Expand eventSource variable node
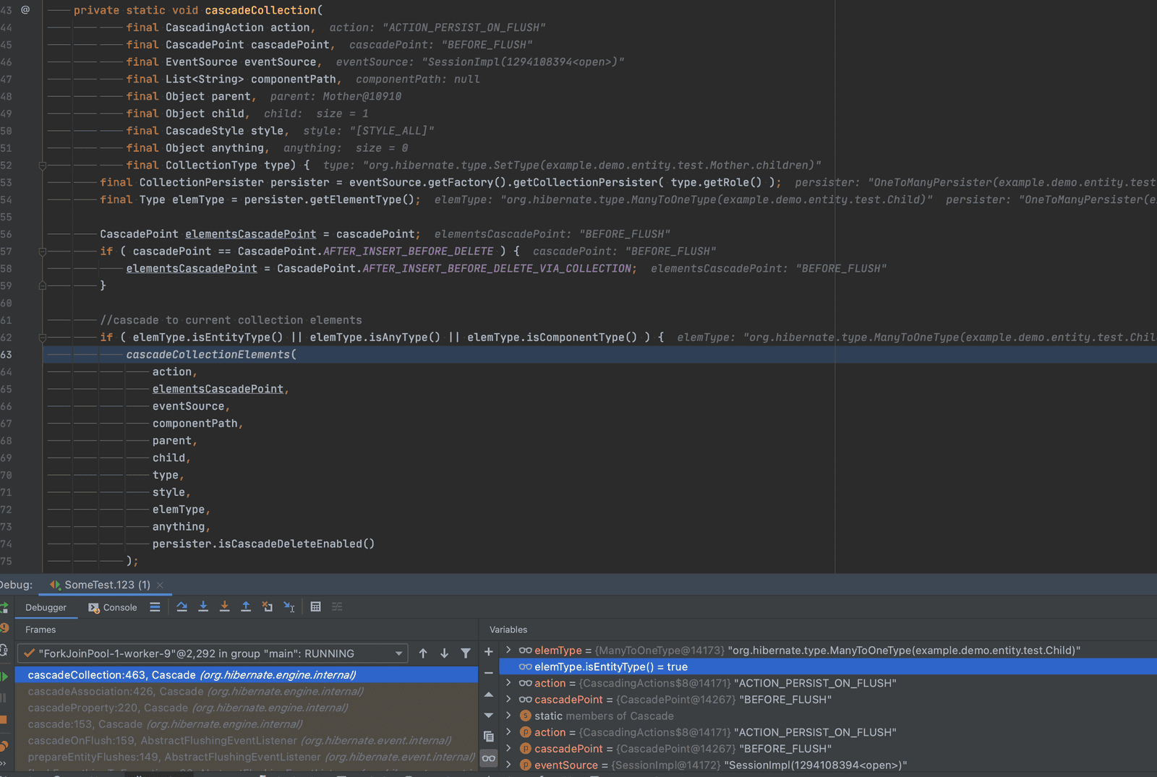Viewport: 1157px width, 777px height. [x=508, y=765]
